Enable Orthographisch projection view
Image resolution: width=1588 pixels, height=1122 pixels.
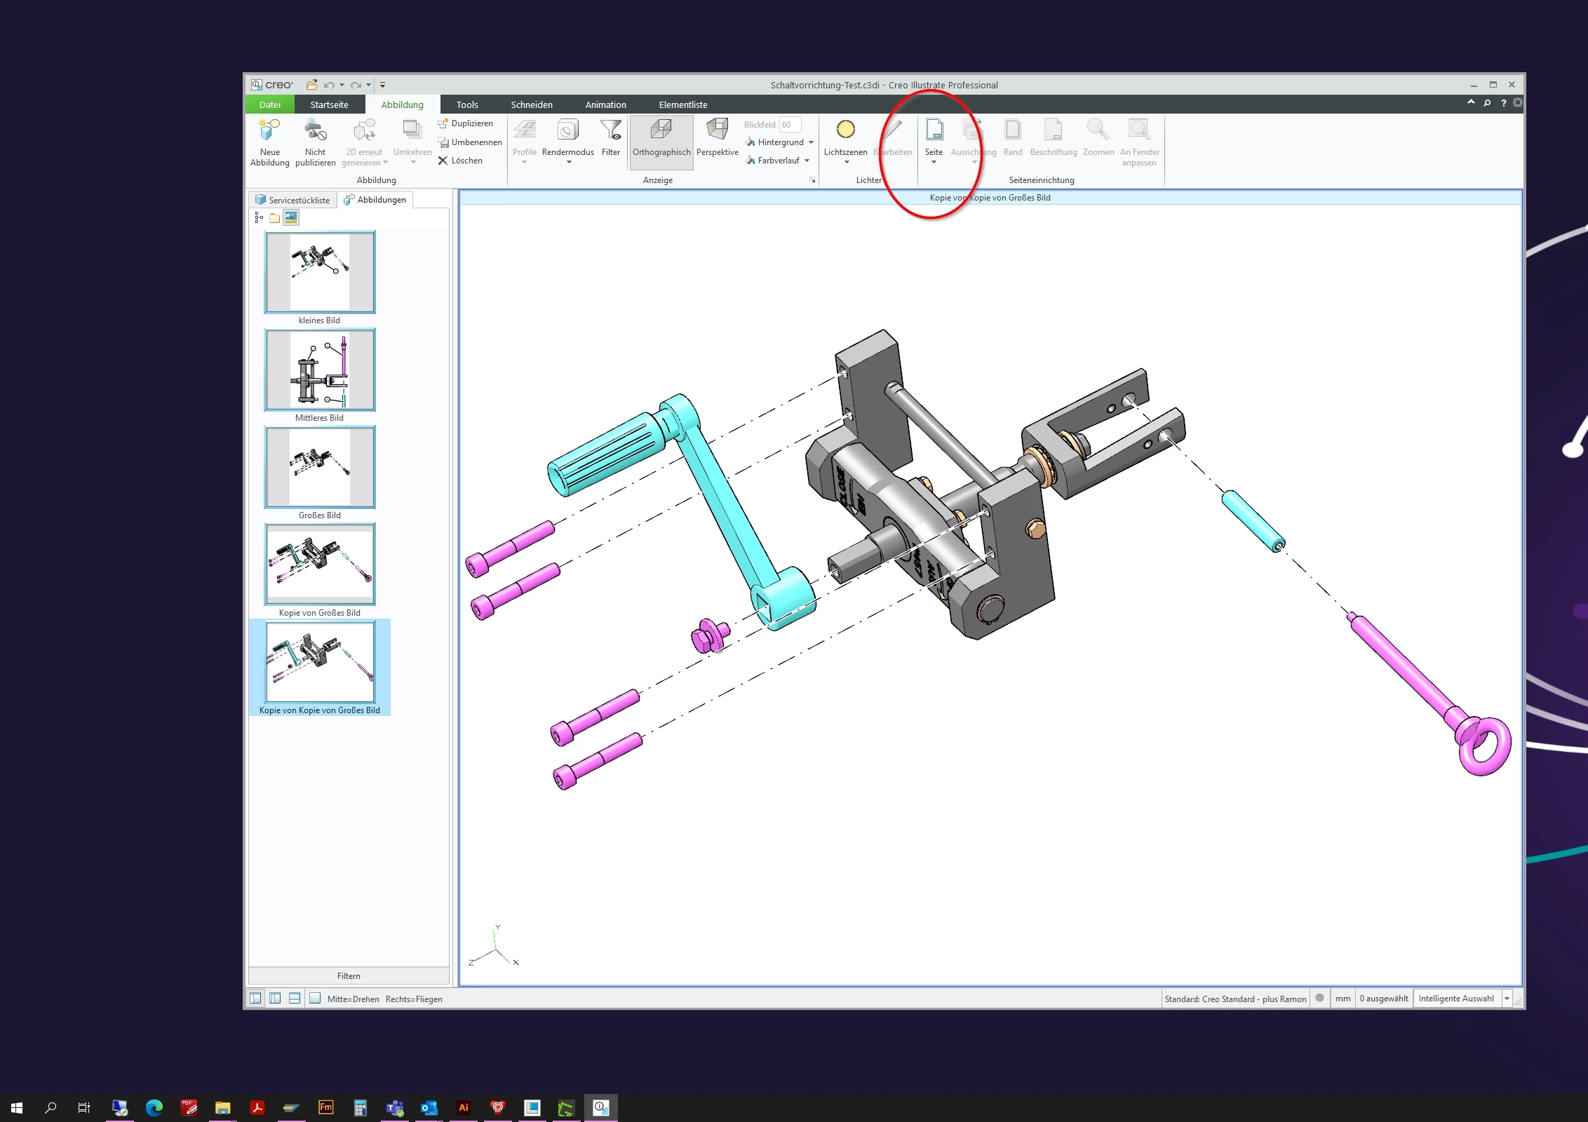pos(661,139)
